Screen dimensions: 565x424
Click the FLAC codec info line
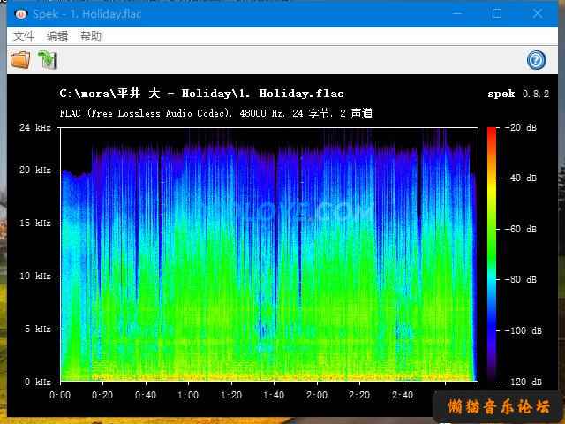pos(215,113)
